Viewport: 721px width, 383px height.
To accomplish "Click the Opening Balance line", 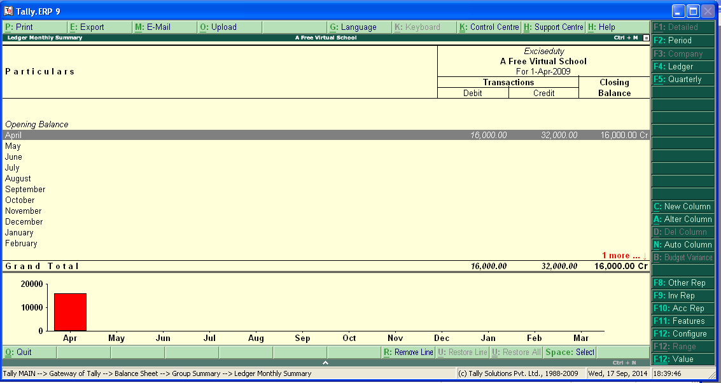I will [x=37, y=124].
